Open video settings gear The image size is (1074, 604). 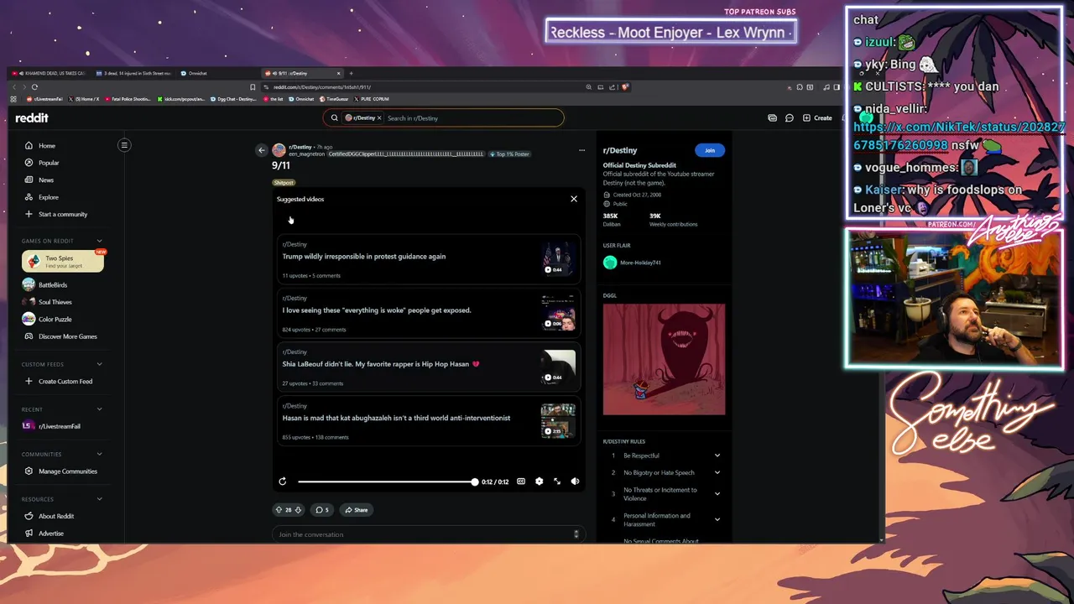pyautogui.click(x=539, y=482)
